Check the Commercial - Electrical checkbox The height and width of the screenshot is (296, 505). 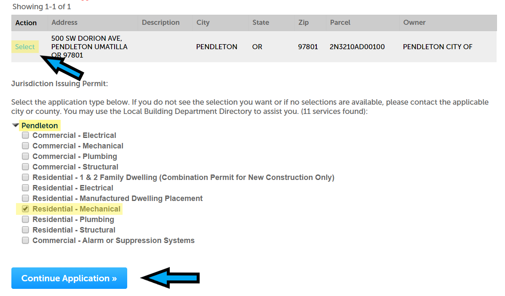[x=26, y=135]
